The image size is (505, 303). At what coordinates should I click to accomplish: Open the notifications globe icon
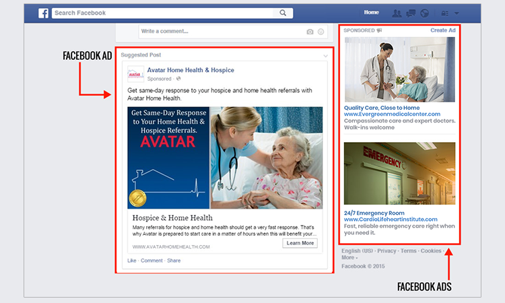pyautogui.click(x=424, y=13)
